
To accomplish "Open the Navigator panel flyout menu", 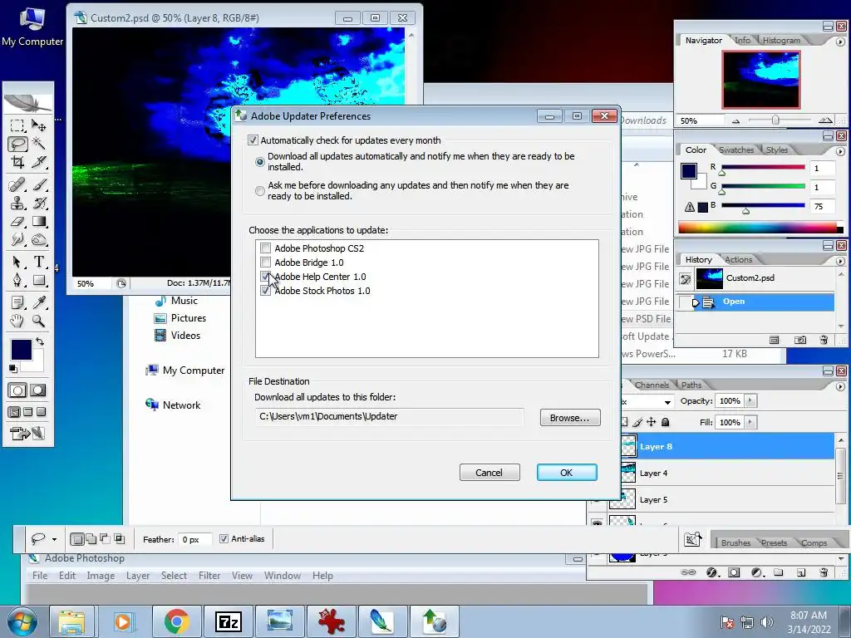I will [840, 42].
